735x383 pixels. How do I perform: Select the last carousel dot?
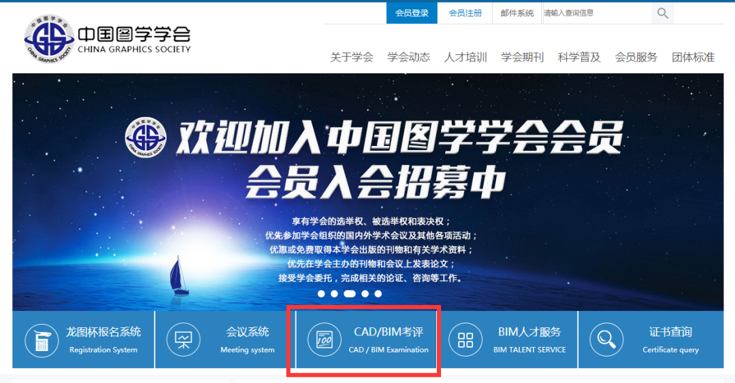coord(378,294)
